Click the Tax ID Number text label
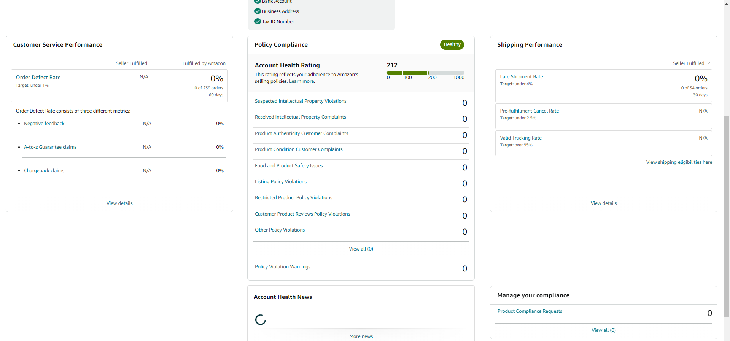The height and width of the screenshot is (341, 730). click(x=278, y=22)
